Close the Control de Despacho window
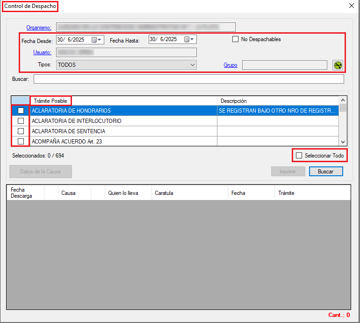The image size is (360, 323). pyautogui.click(x=352, y=6)
